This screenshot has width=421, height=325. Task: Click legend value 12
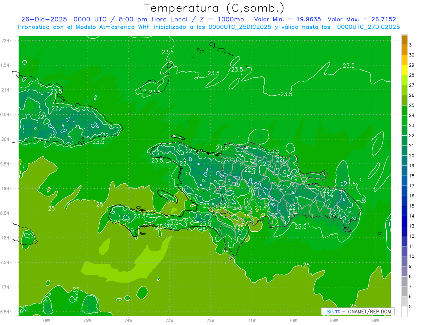(x=412, y=236)
